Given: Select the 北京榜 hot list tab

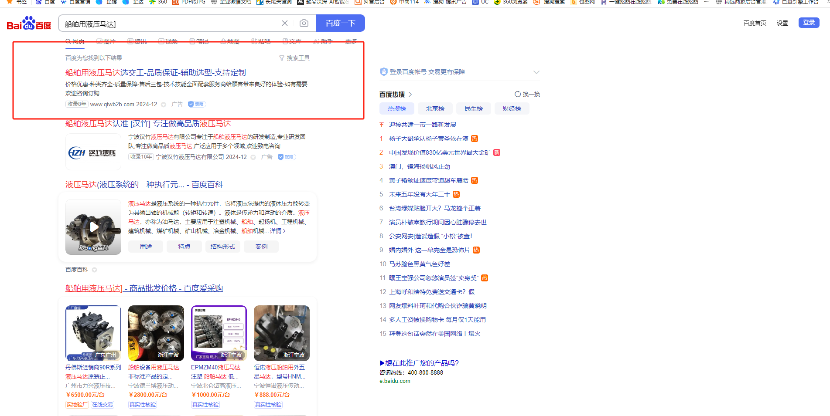Looking at the screenshot, I should [435, 108].
